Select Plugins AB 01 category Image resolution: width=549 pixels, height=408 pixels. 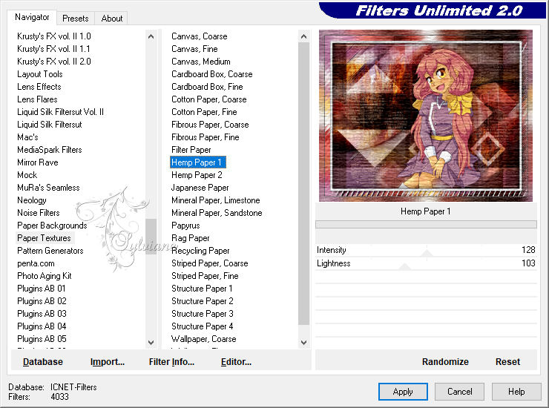42,289
